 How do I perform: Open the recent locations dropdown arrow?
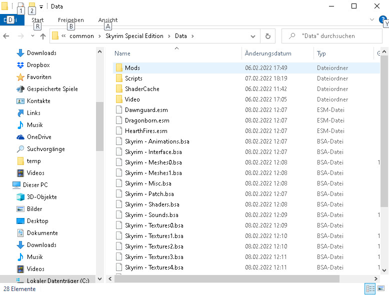click(32, 36)
